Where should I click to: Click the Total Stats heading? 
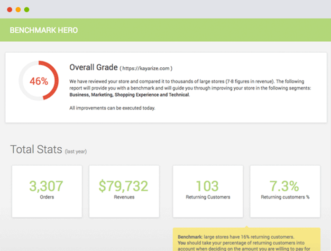(36, 150)
